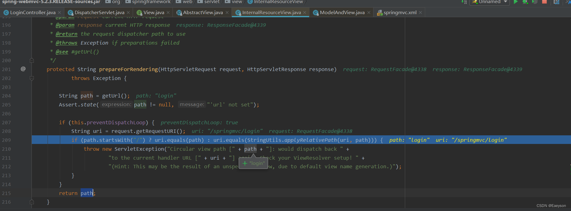Click HttpServletResponse parameter type on line 201

point(276,69)
